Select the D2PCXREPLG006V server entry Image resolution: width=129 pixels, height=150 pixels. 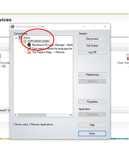[x=39, y=41]
